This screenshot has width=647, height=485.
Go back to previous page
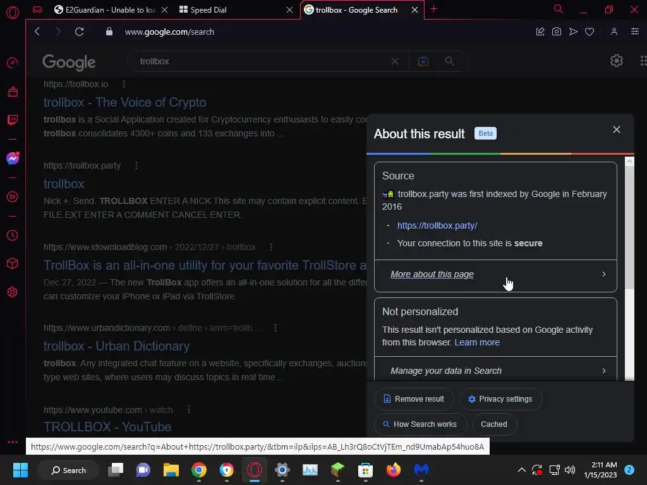coord(37,32)
